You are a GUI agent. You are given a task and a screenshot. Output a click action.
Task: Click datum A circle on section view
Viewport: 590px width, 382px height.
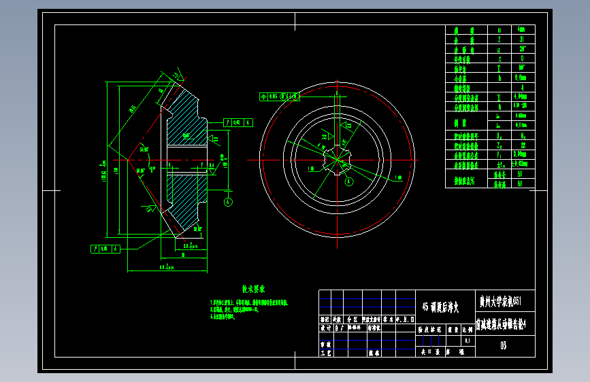pyautogui.click(x=228, y=203)
